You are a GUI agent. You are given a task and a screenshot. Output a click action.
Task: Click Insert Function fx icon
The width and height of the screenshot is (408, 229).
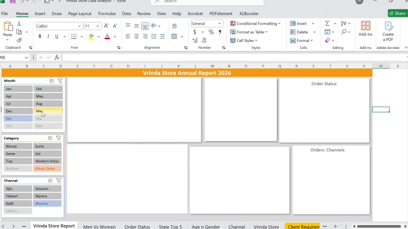coord(57,57)
